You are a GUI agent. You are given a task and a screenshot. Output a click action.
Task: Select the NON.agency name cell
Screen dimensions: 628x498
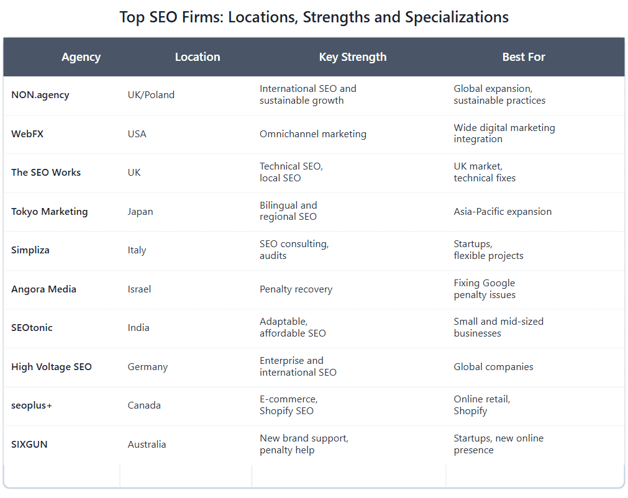(x=40, y=95)
